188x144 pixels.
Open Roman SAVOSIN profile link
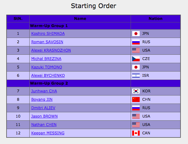click(x=47, y=42)
